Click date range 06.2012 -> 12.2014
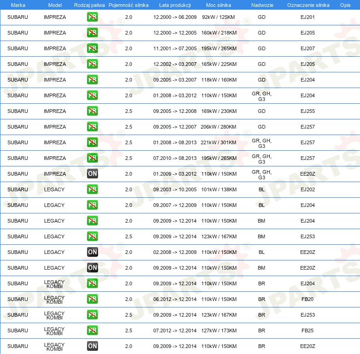 click(175, 299)
